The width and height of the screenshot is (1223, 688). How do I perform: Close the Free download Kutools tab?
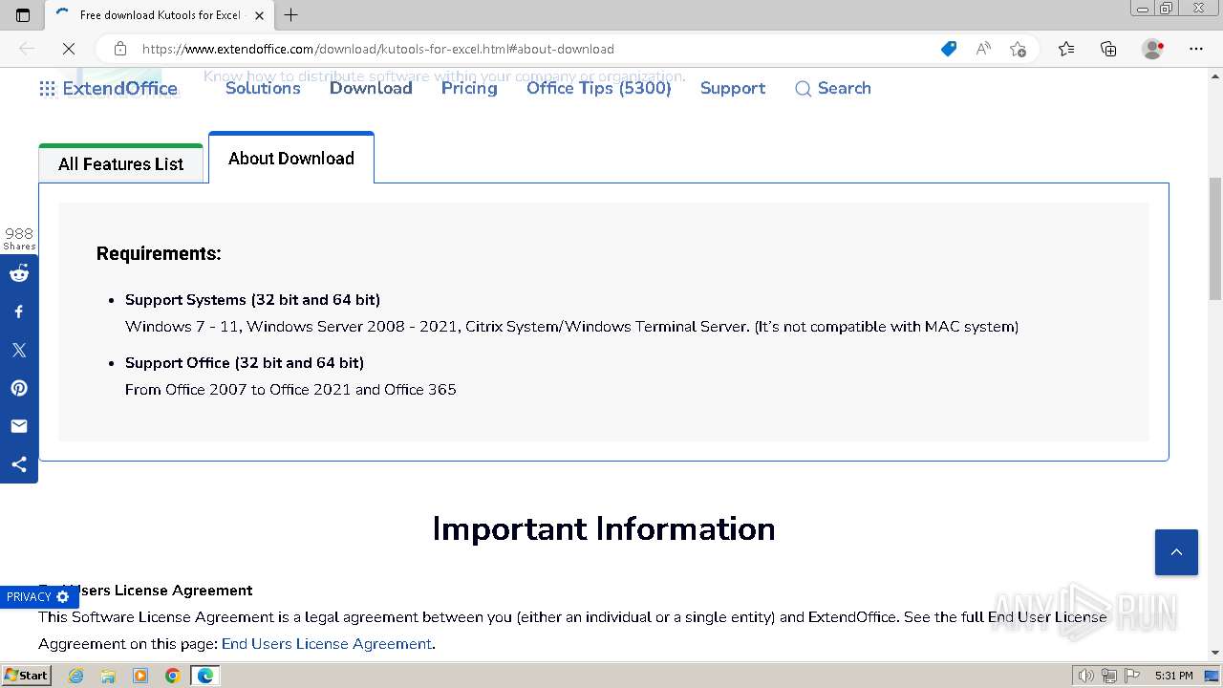pyautogui.click(x=259, y=15)
